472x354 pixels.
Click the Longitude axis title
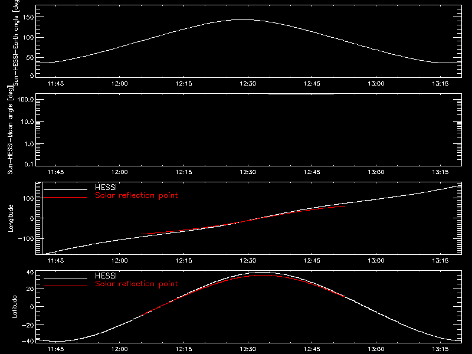11,218
